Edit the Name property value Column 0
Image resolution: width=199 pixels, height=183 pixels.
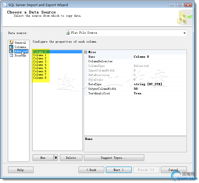click(x=160, y=57)
